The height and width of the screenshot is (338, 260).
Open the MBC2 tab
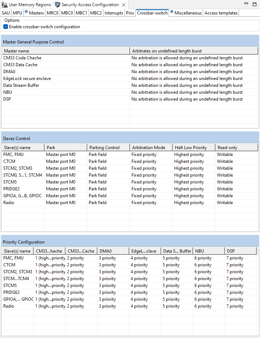[x=96, y=13]
